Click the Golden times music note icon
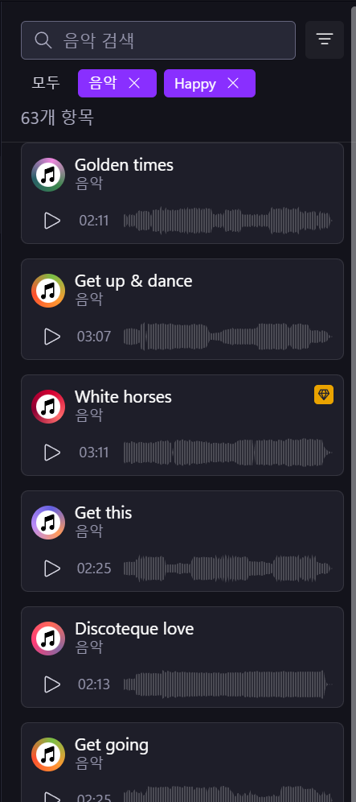356x802 pixels. pos(48,175)
